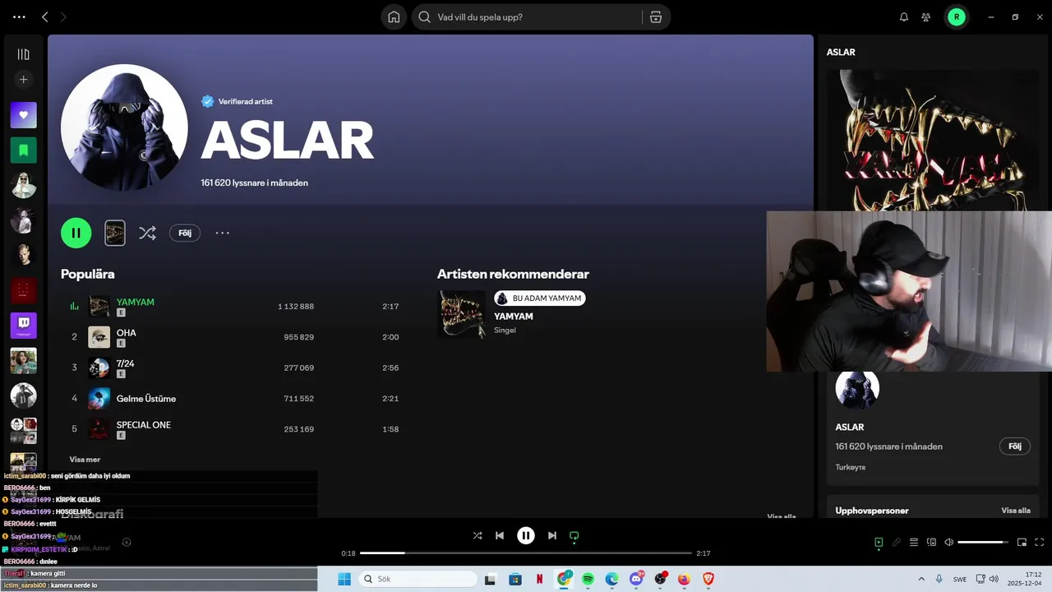1052x592 pixels.
Task: Open lyrics microphone icon
Action: point(897,542)
